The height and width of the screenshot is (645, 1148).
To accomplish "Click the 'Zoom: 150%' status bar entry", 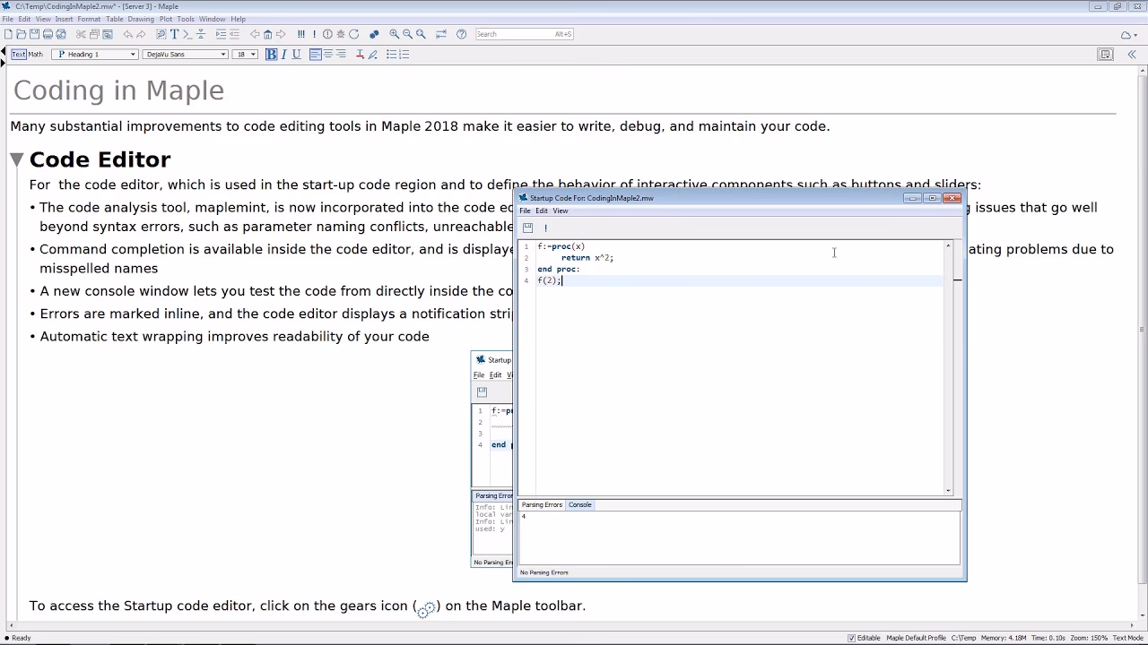I will click(1089, 638).
